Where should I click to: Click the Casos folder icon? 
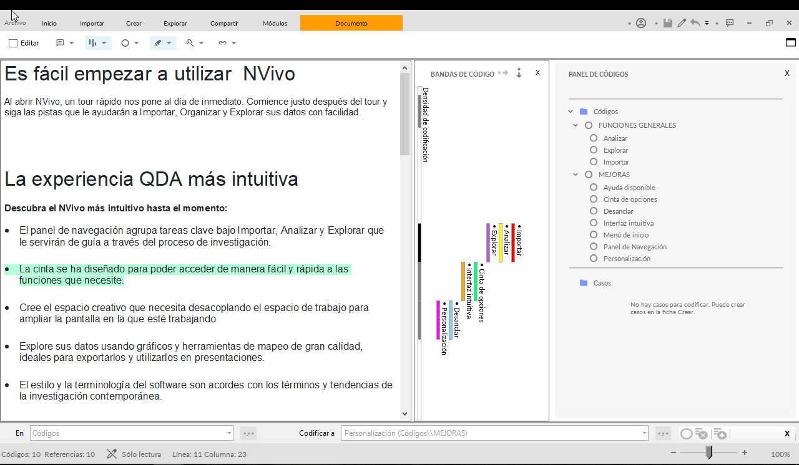(584, 283)
